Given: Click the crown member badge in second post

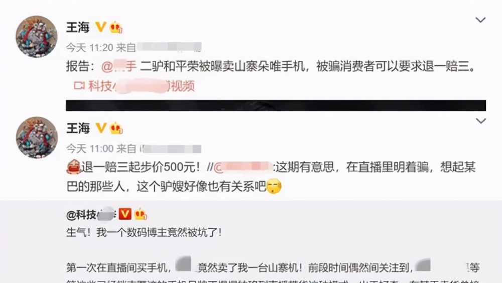Looking at the screenshot, I should pos(116,129).
